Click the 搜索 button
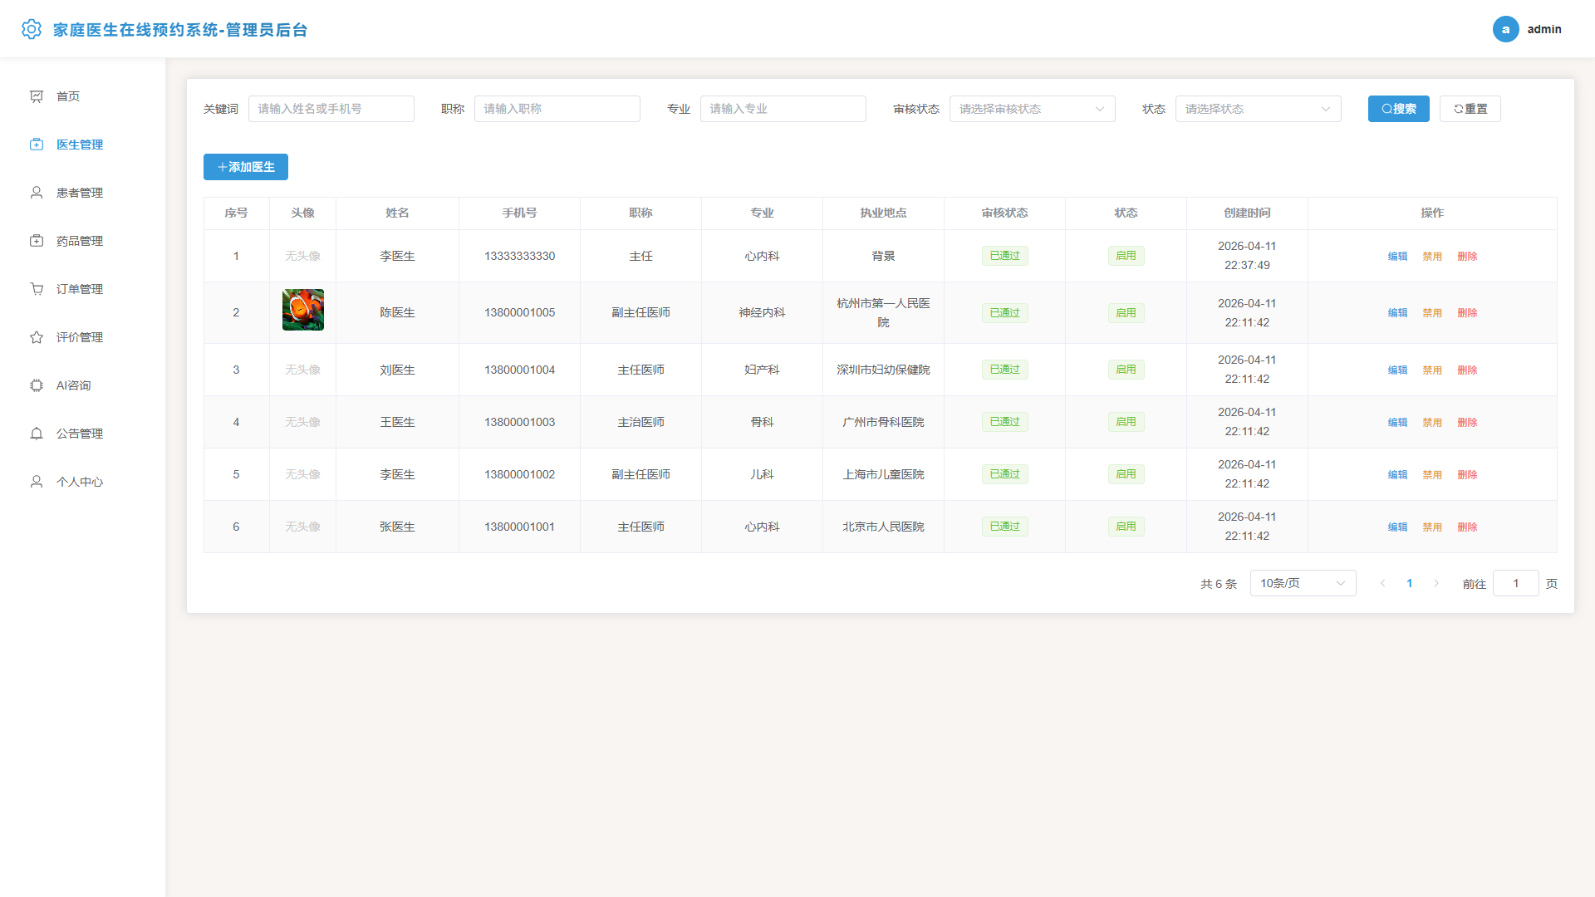1595x897 pixels. (x=1398, y=109)
